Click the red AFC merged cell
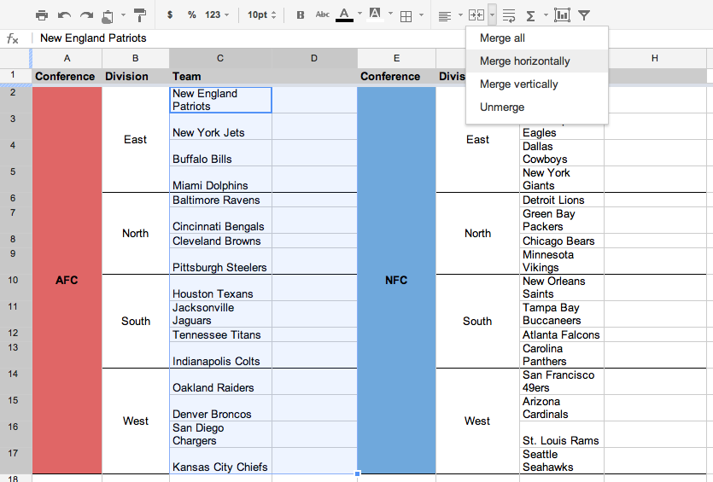The height and width of the screenshot is (482, 713). point(67,281)
